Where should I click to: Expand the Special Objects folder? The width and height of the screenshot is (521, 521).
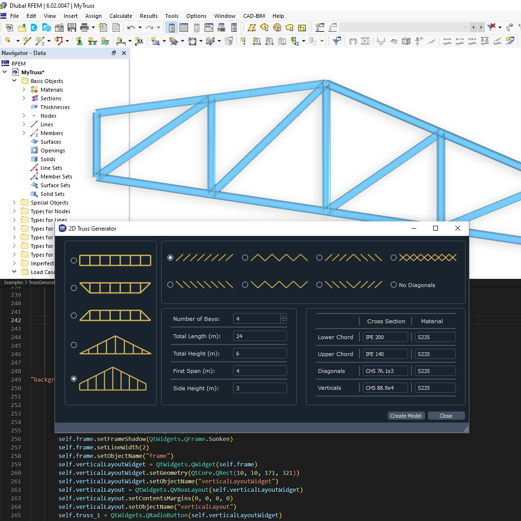[14, 202]
